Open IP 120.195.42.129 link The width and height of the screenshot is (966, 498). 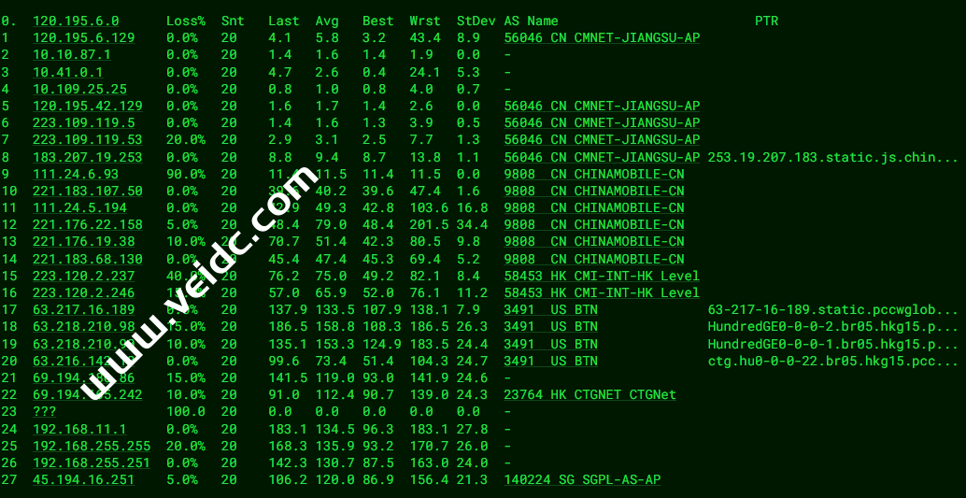point(88,106)
